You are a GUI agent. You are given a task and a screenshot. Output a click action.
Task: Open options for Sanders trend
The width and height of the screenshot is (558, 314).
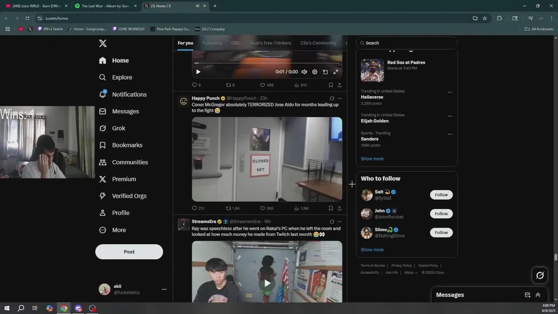450,134
